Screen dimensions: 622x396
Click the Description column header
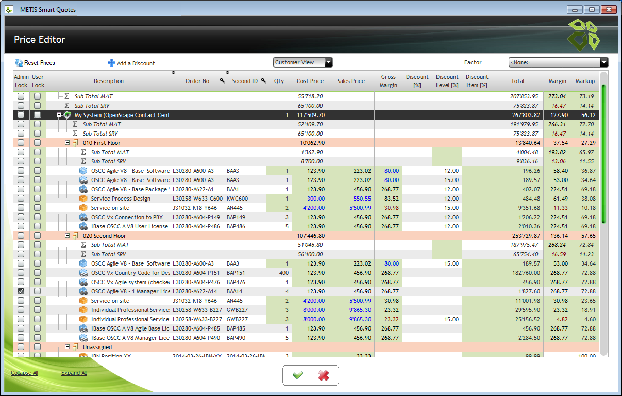(109, 81)
